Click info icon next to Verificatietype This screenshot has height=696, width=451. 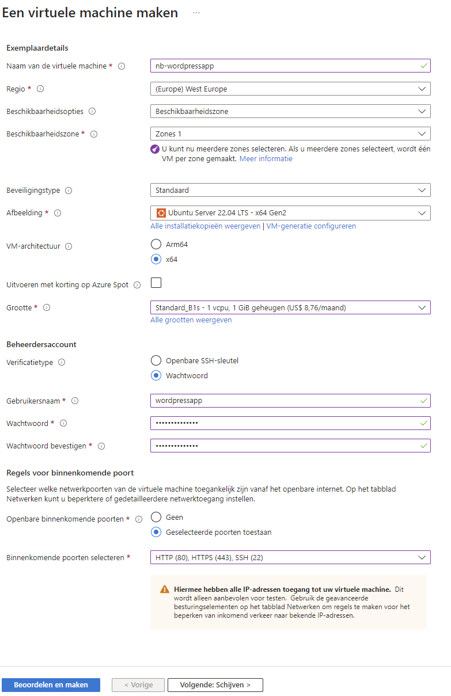point(62,363)
